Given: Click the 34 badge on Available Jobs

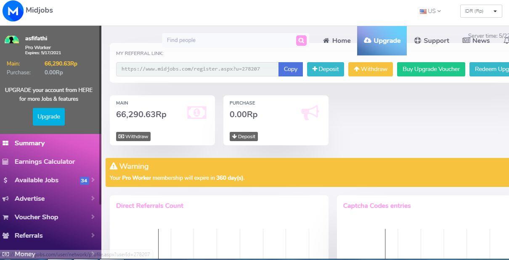Looking at the screenshot, I should pyautogui.click(x=84, y=181).
